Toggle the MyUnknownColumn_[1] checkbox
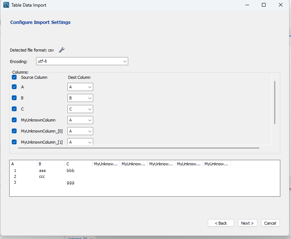The height and width of the screenshot is (239, 291). click(14, 142)
